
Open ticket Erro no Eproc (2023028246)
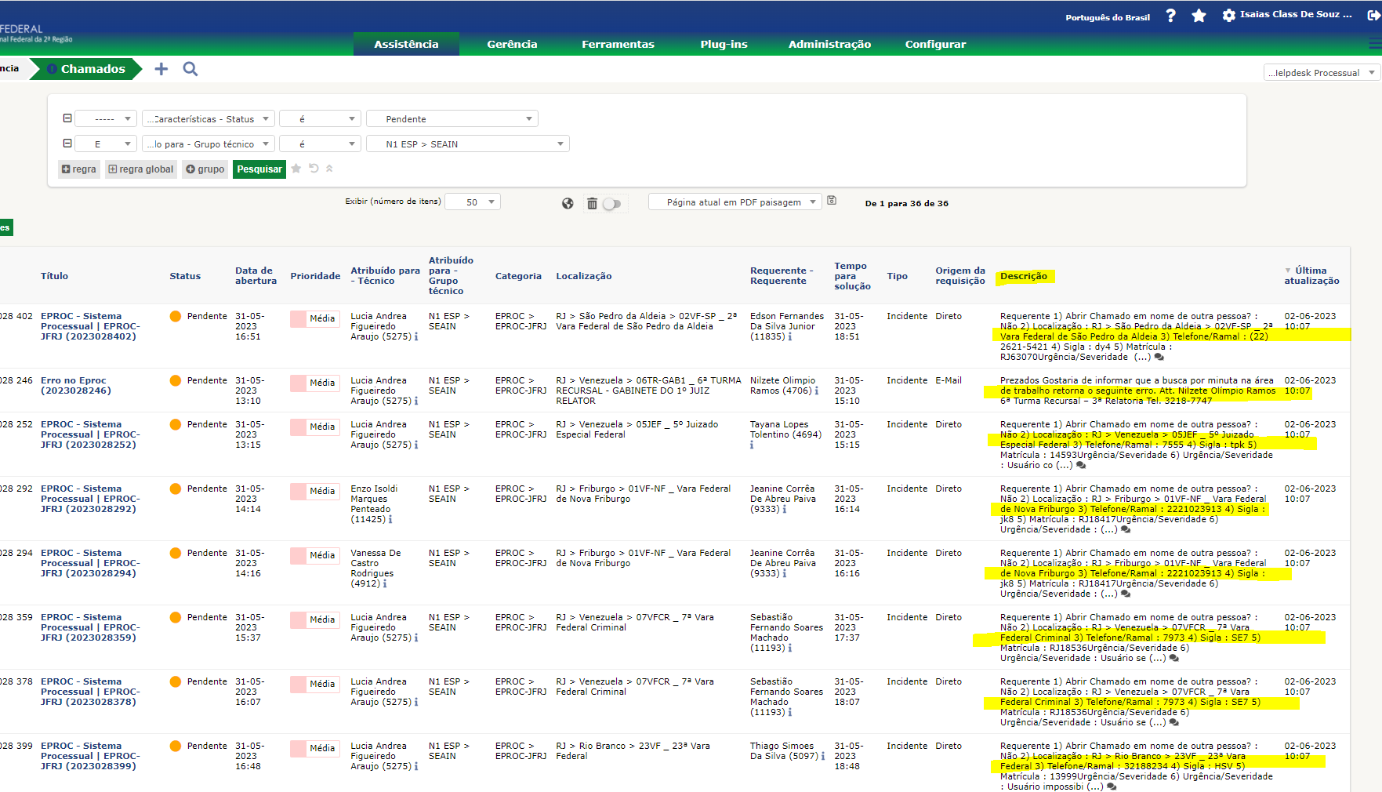pyautogui.click(x=76, y=385)
